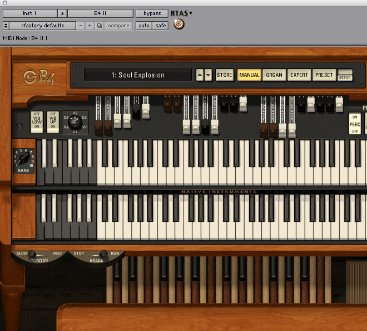Open the Inst 1 track selector

(x=29, y=13)
